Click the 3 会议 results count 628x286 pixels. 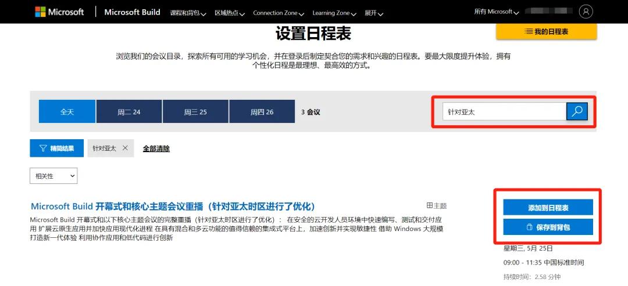[311, 112]
